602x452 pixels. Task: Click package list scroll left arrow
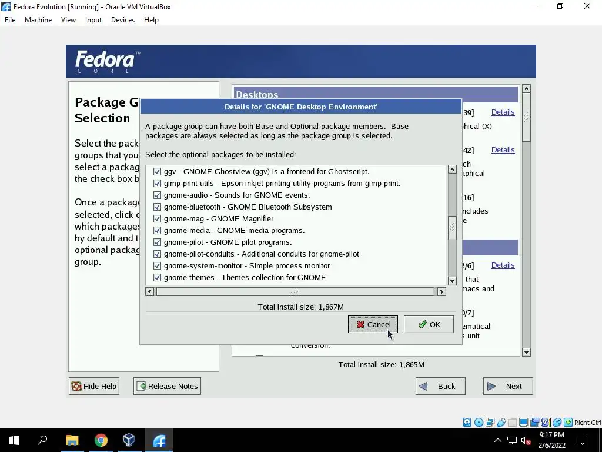point(150,292)
